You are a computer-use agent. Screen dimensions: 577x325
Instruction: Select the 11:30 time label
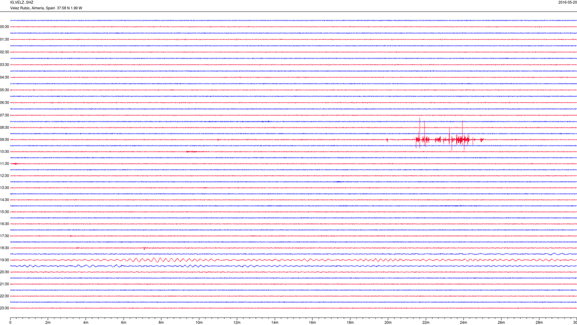4,164
